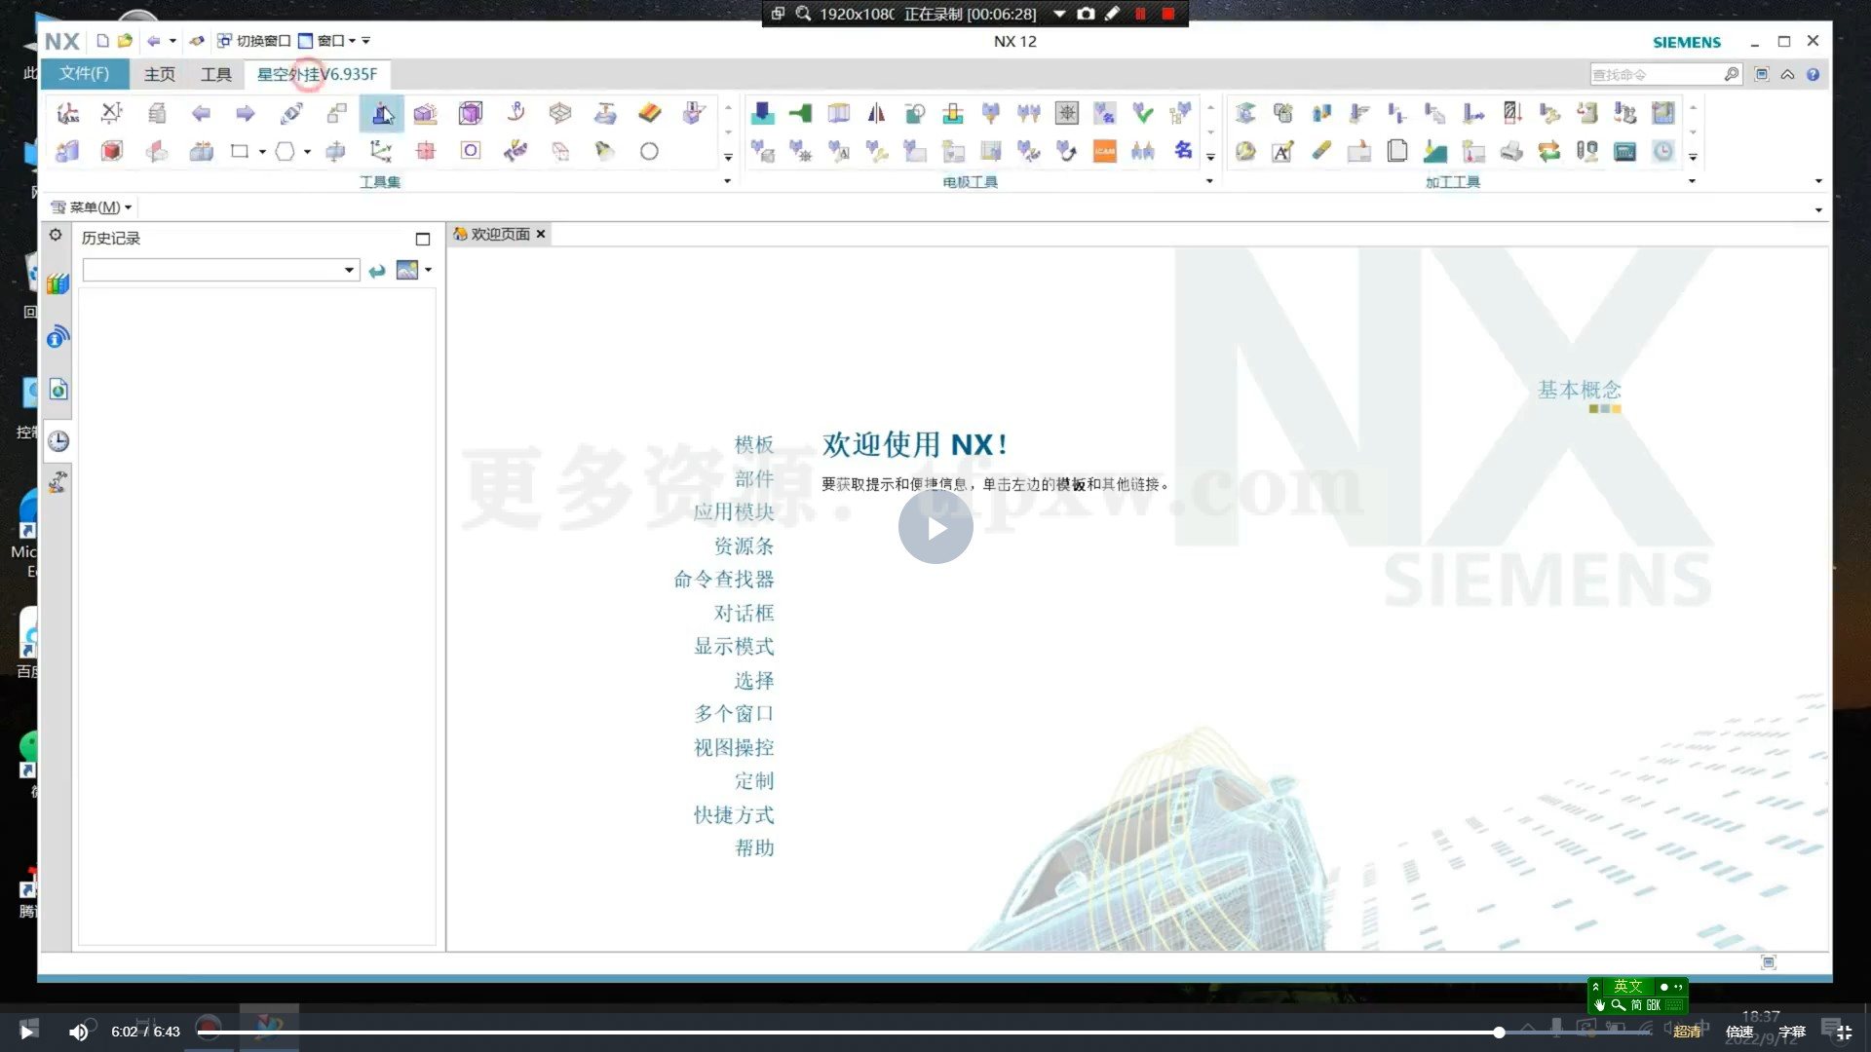Open the command finder magnifier beside search box
1871x1052 pixels.
pos(1732,73)
